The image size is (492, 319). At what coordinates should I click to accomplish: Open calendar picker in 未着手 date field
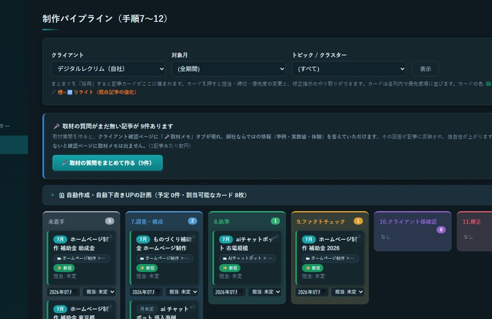(74, 292)
